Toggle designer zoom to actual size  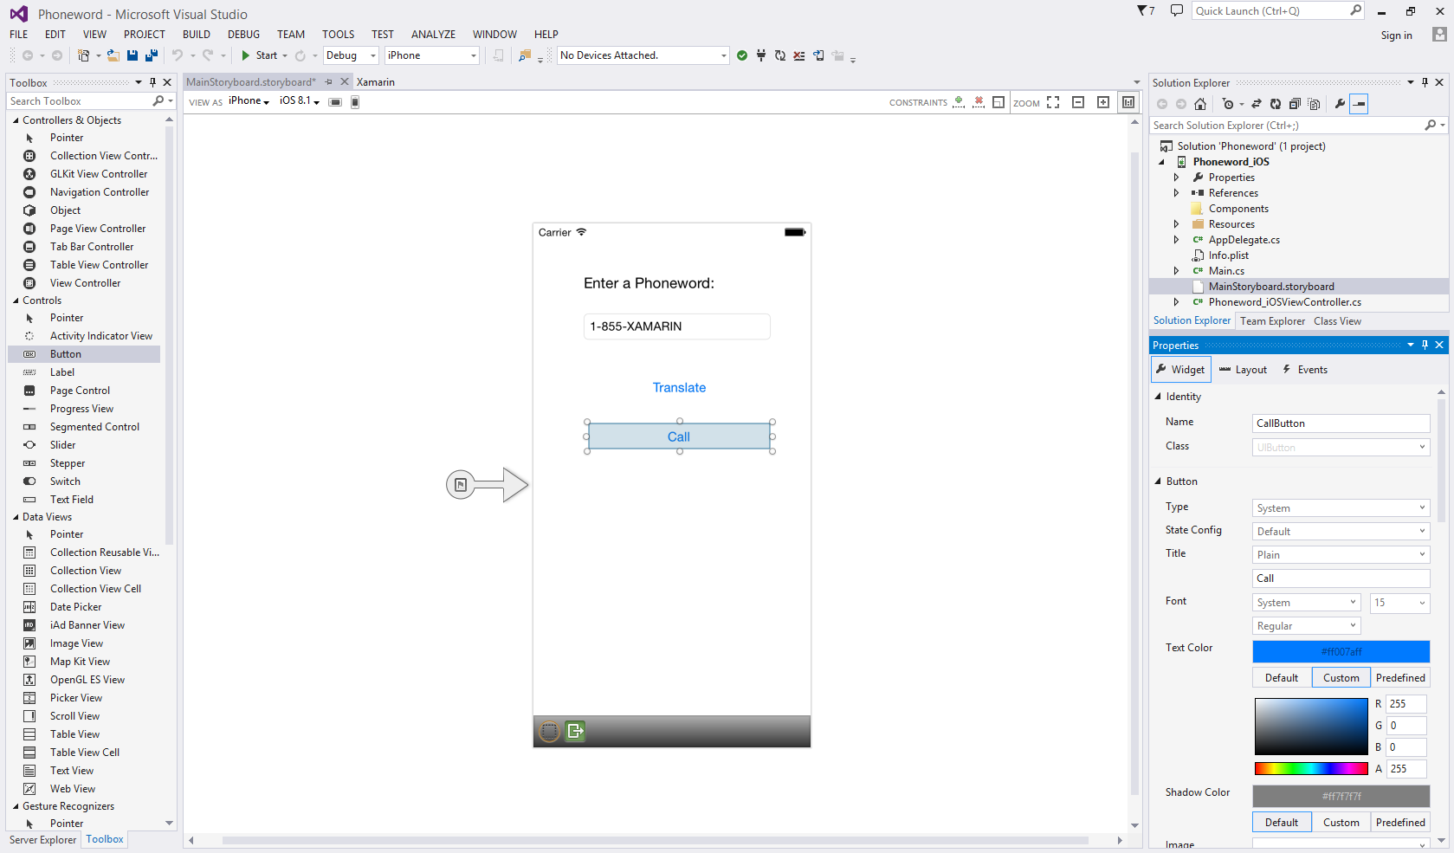[x=1128, y=102]
